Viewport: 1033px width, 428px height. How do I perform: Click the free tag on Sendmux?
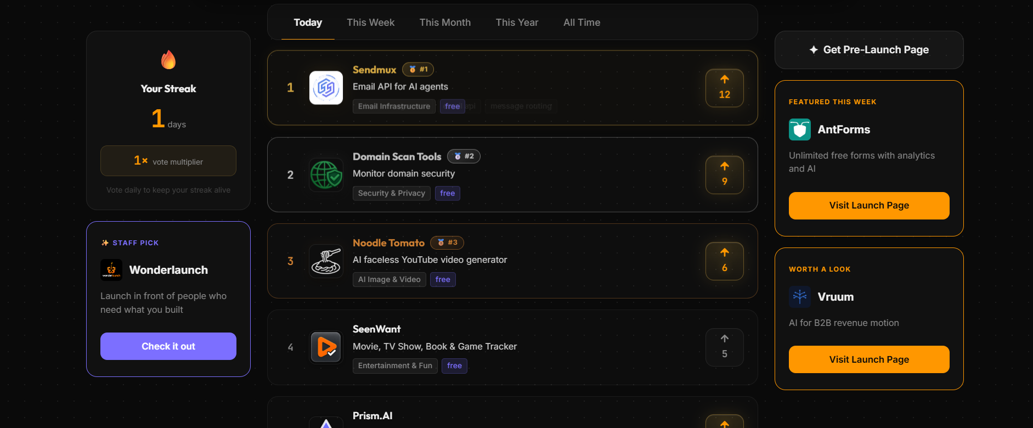[x=453, y=106]
